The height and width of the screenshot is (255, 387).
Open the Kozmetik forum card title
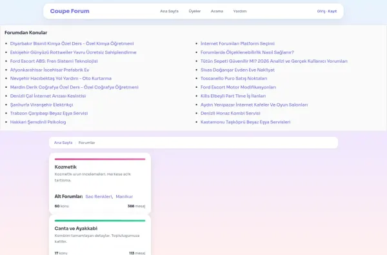(x=66, y=167)
